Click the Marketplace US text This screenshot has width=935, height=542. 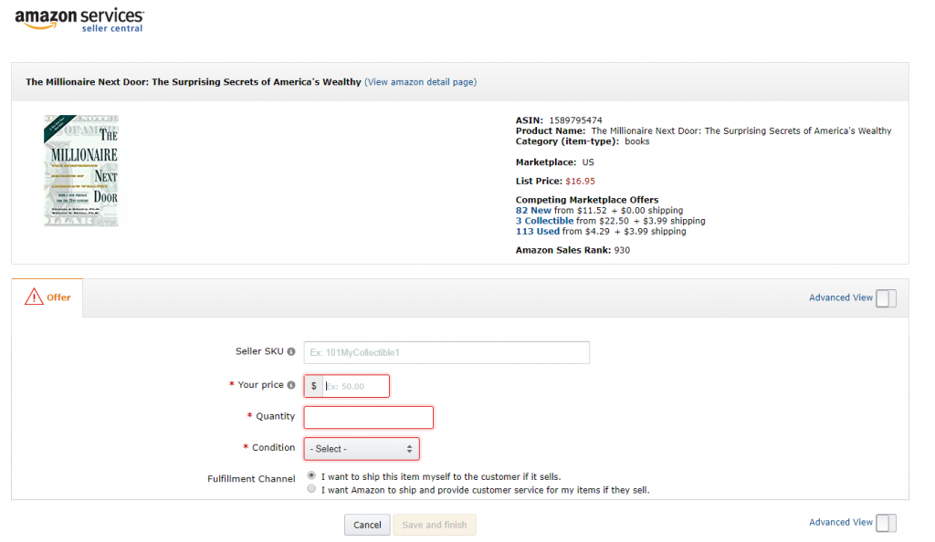tap(554, 162)
